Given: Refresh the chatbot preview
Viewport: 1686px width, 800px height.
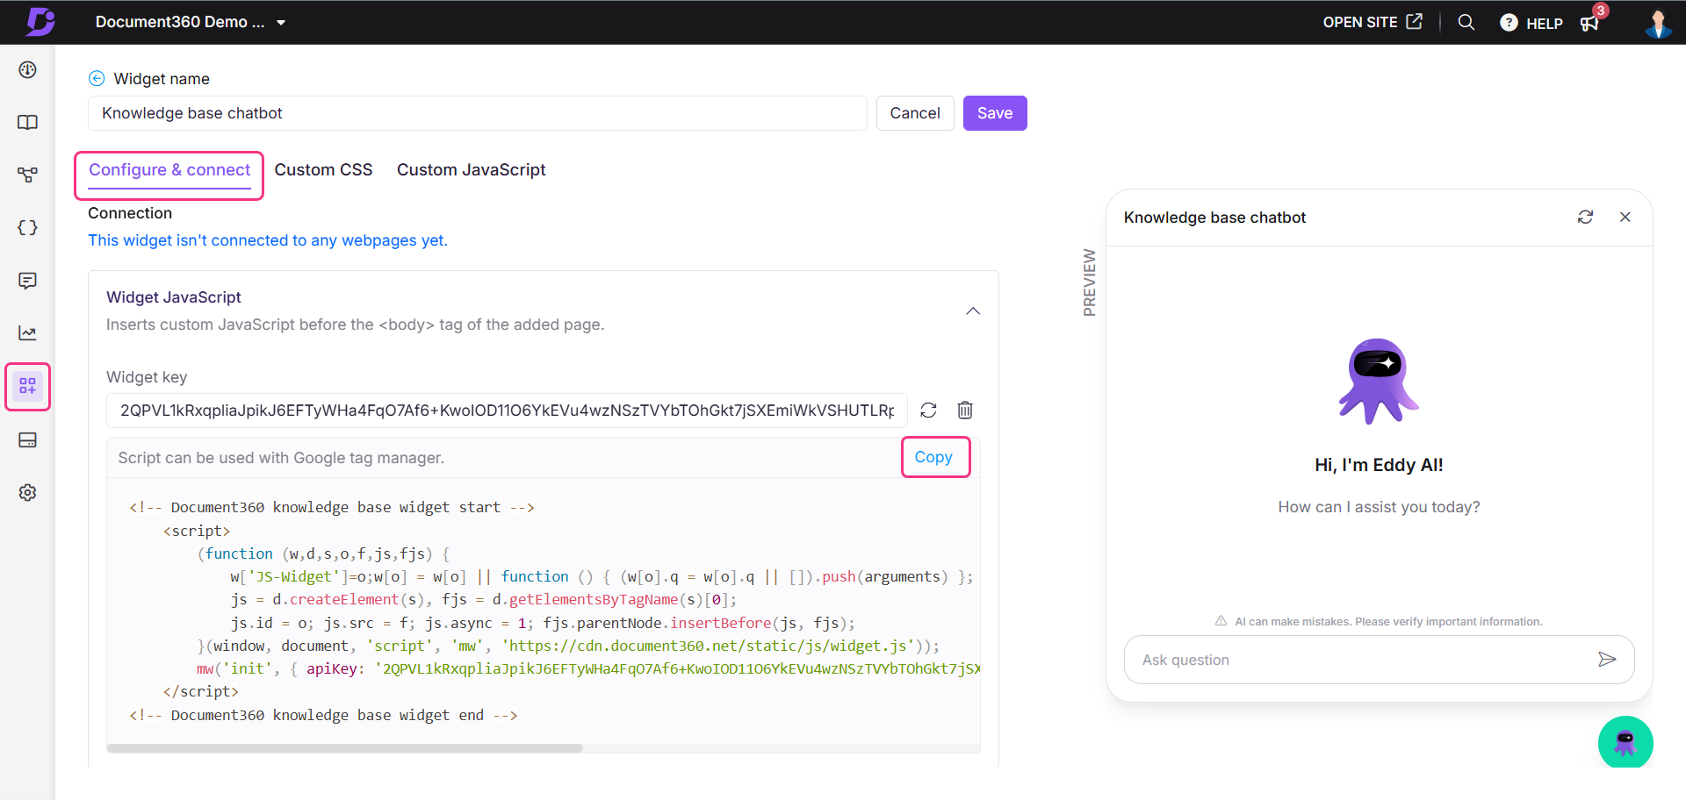Looking at the screenshot, I should 1585,217.
